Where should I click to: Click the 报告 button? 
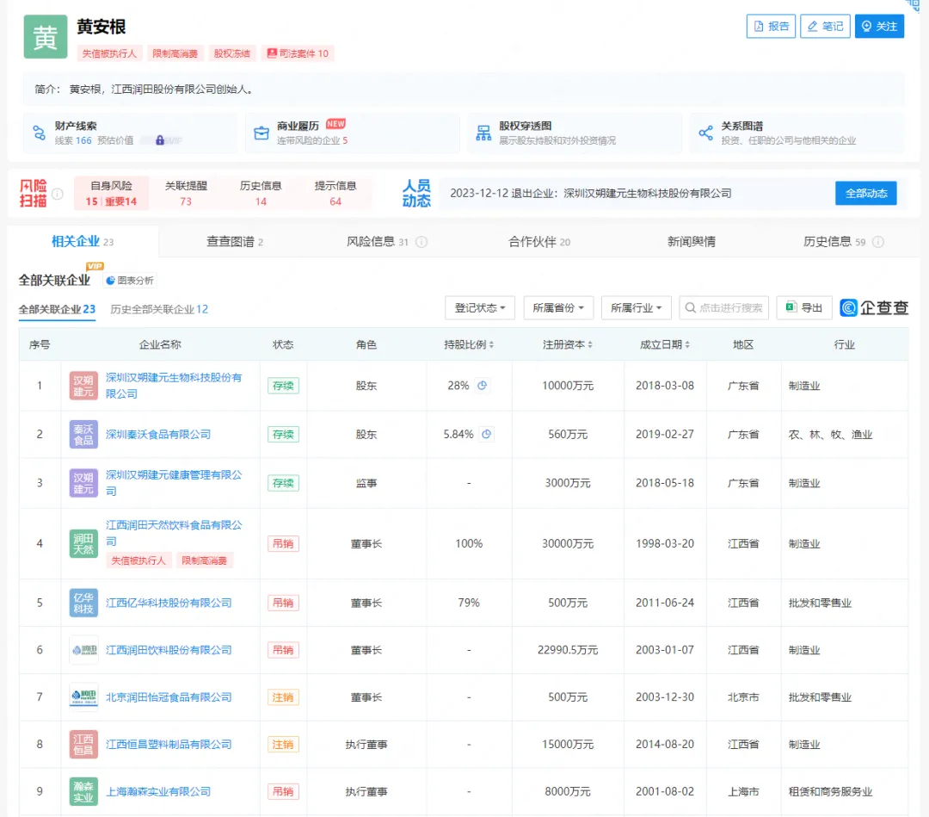coord(771,26)
